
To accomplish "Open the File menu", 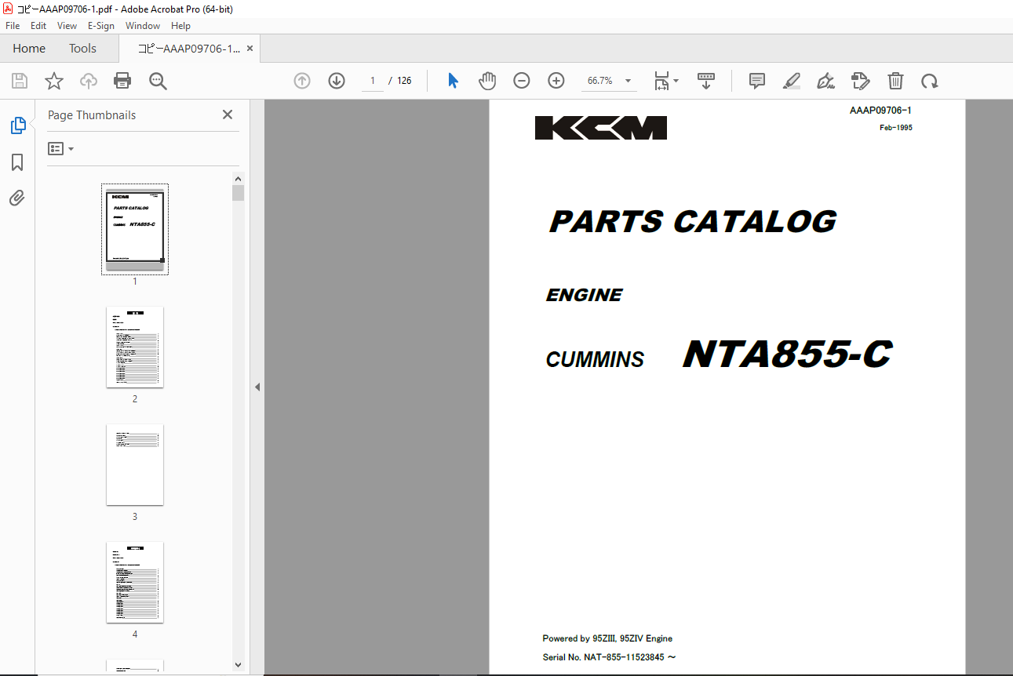I will (13, 26).
